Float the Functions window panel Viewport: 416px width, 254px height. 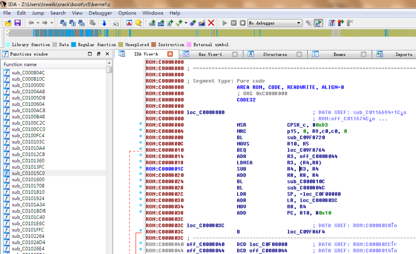point(98,54)
